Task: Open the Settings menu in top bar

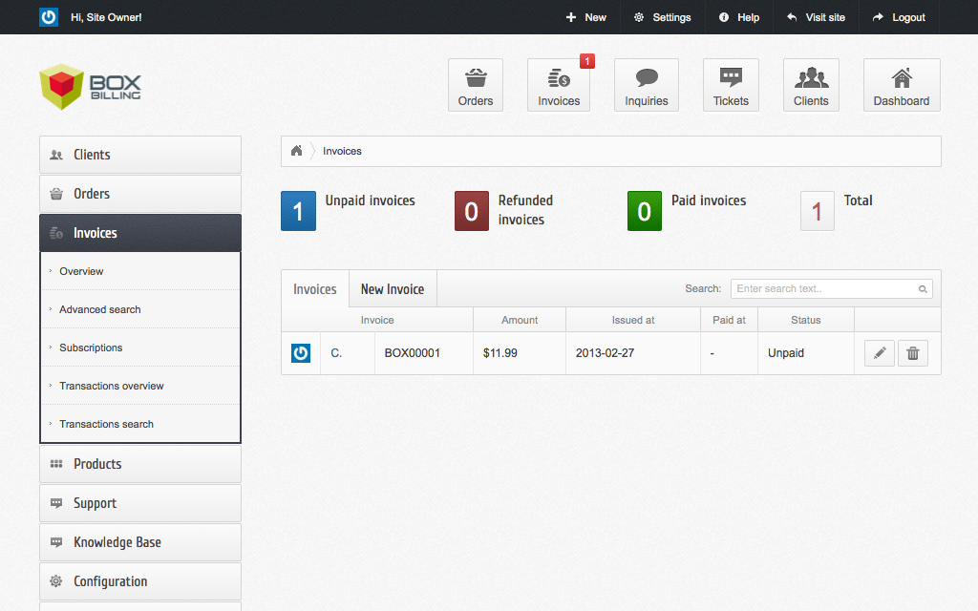Action: [x=662, y=17]
